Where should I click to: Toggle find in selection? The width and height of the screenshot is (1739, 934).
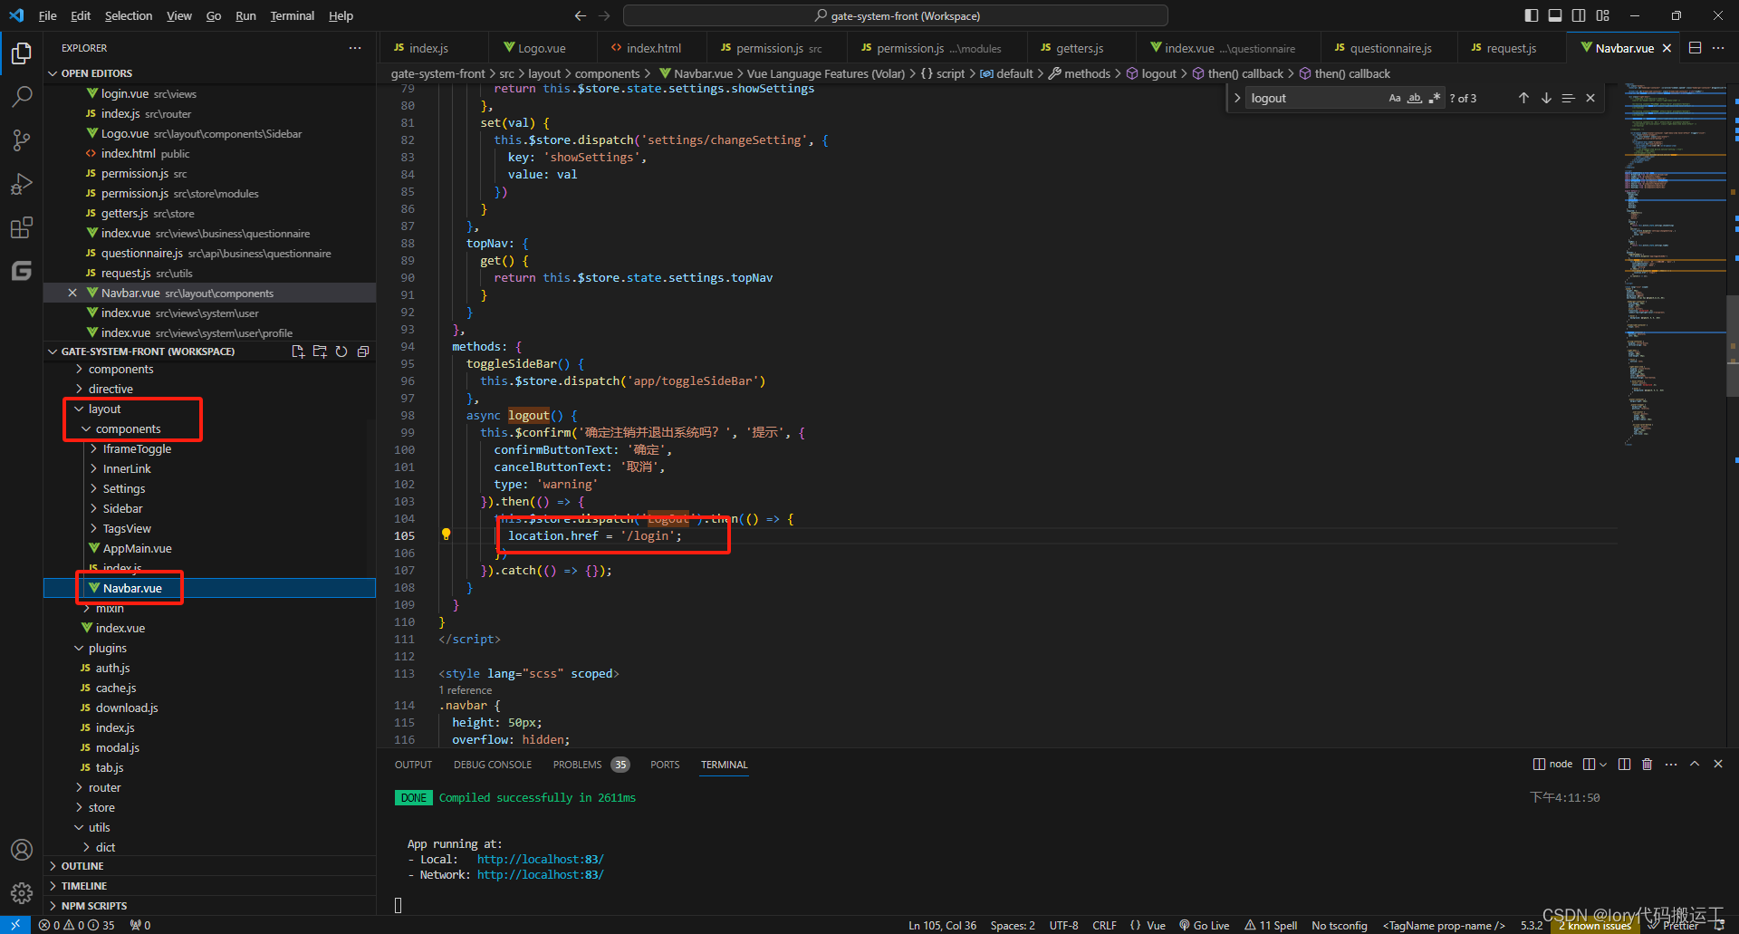1569,98
